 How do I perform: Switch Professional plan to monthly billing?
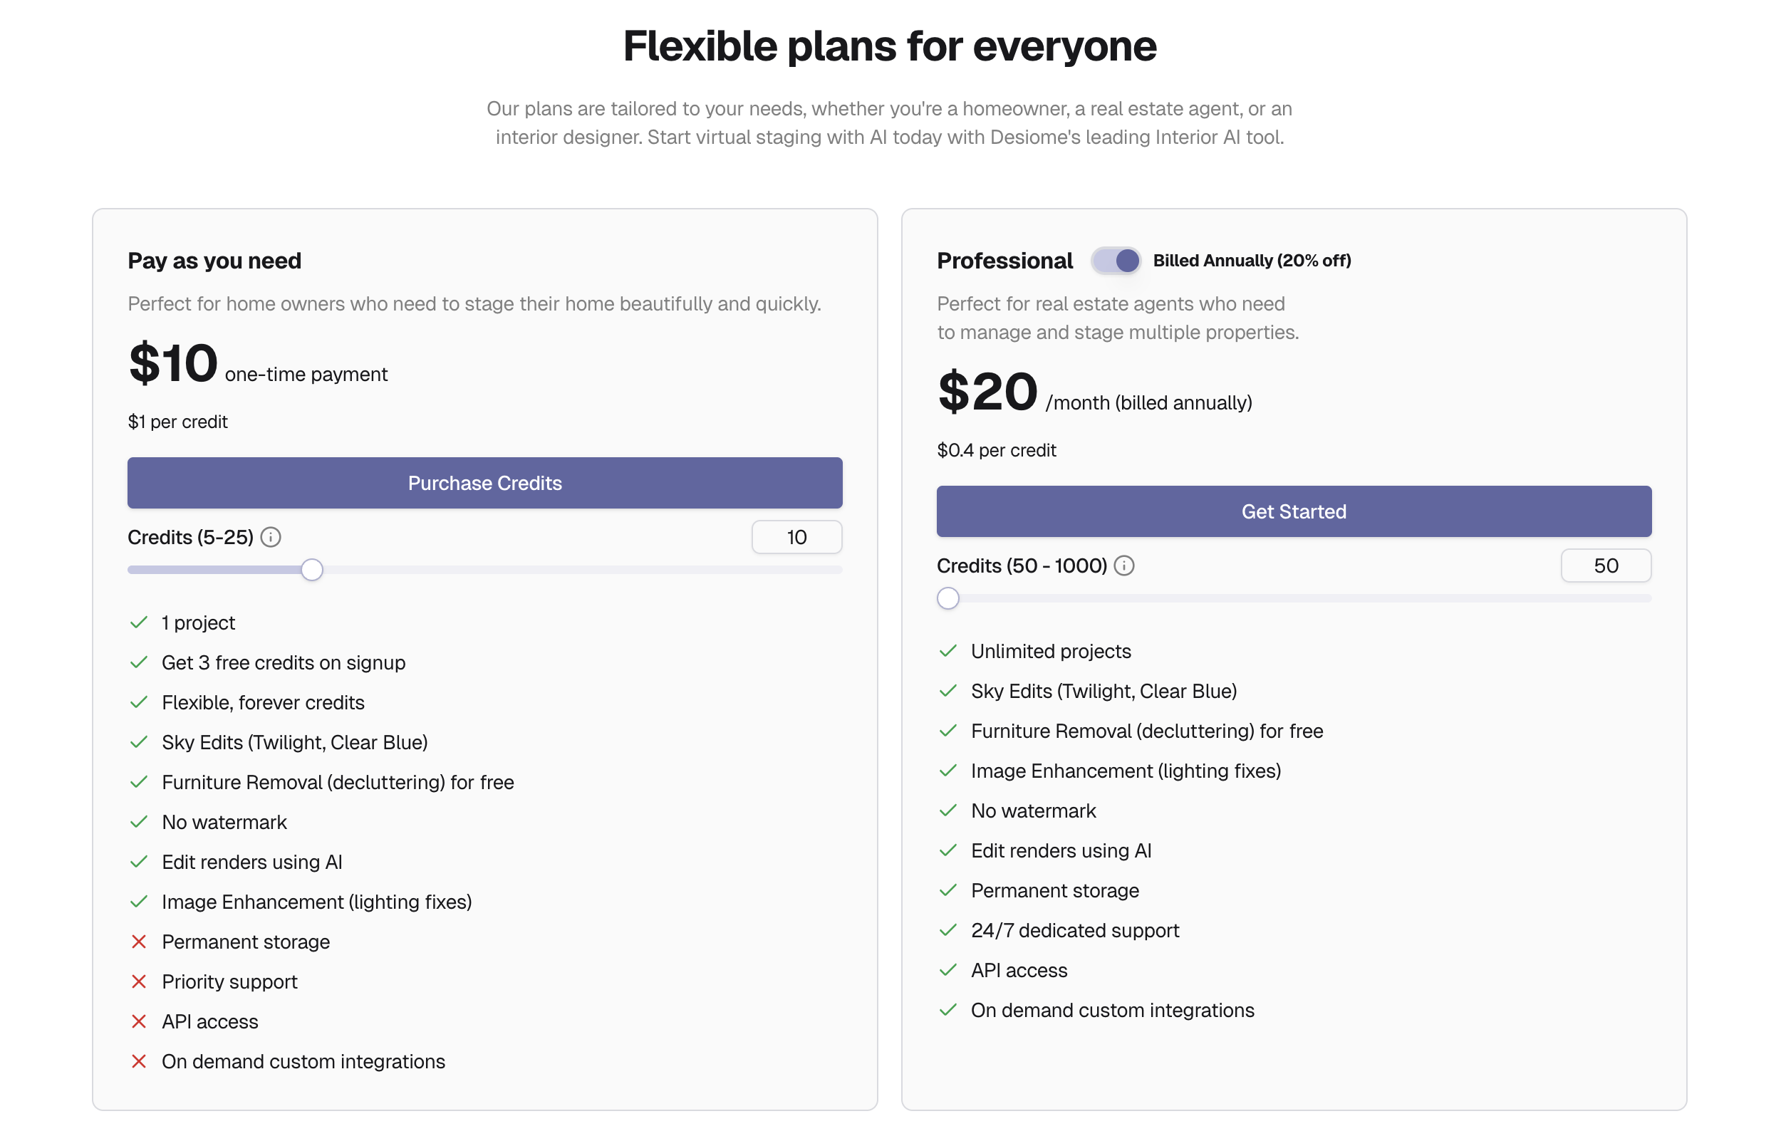point(1117,260)
